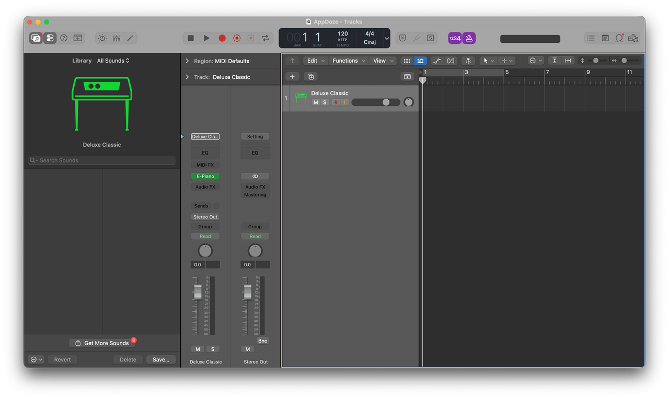This screenshot has width=669, height=399.
Task: Click the Search Sounds field
Action: point(102,160)
